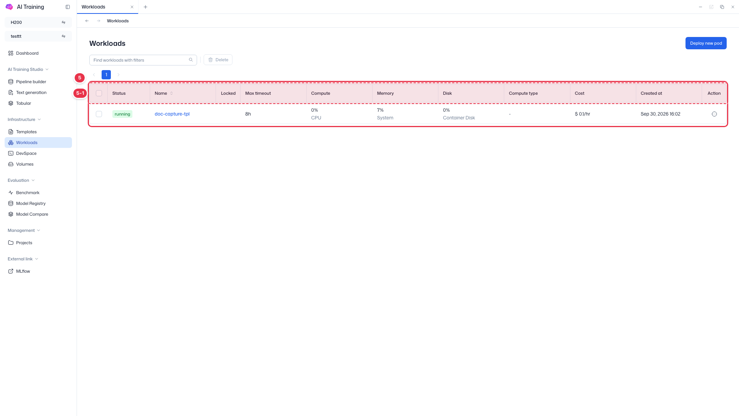Image resolution: width=739 pixels, height=416 pixels.
Task: Click Deploy new pod button
Action: [706, 43]
